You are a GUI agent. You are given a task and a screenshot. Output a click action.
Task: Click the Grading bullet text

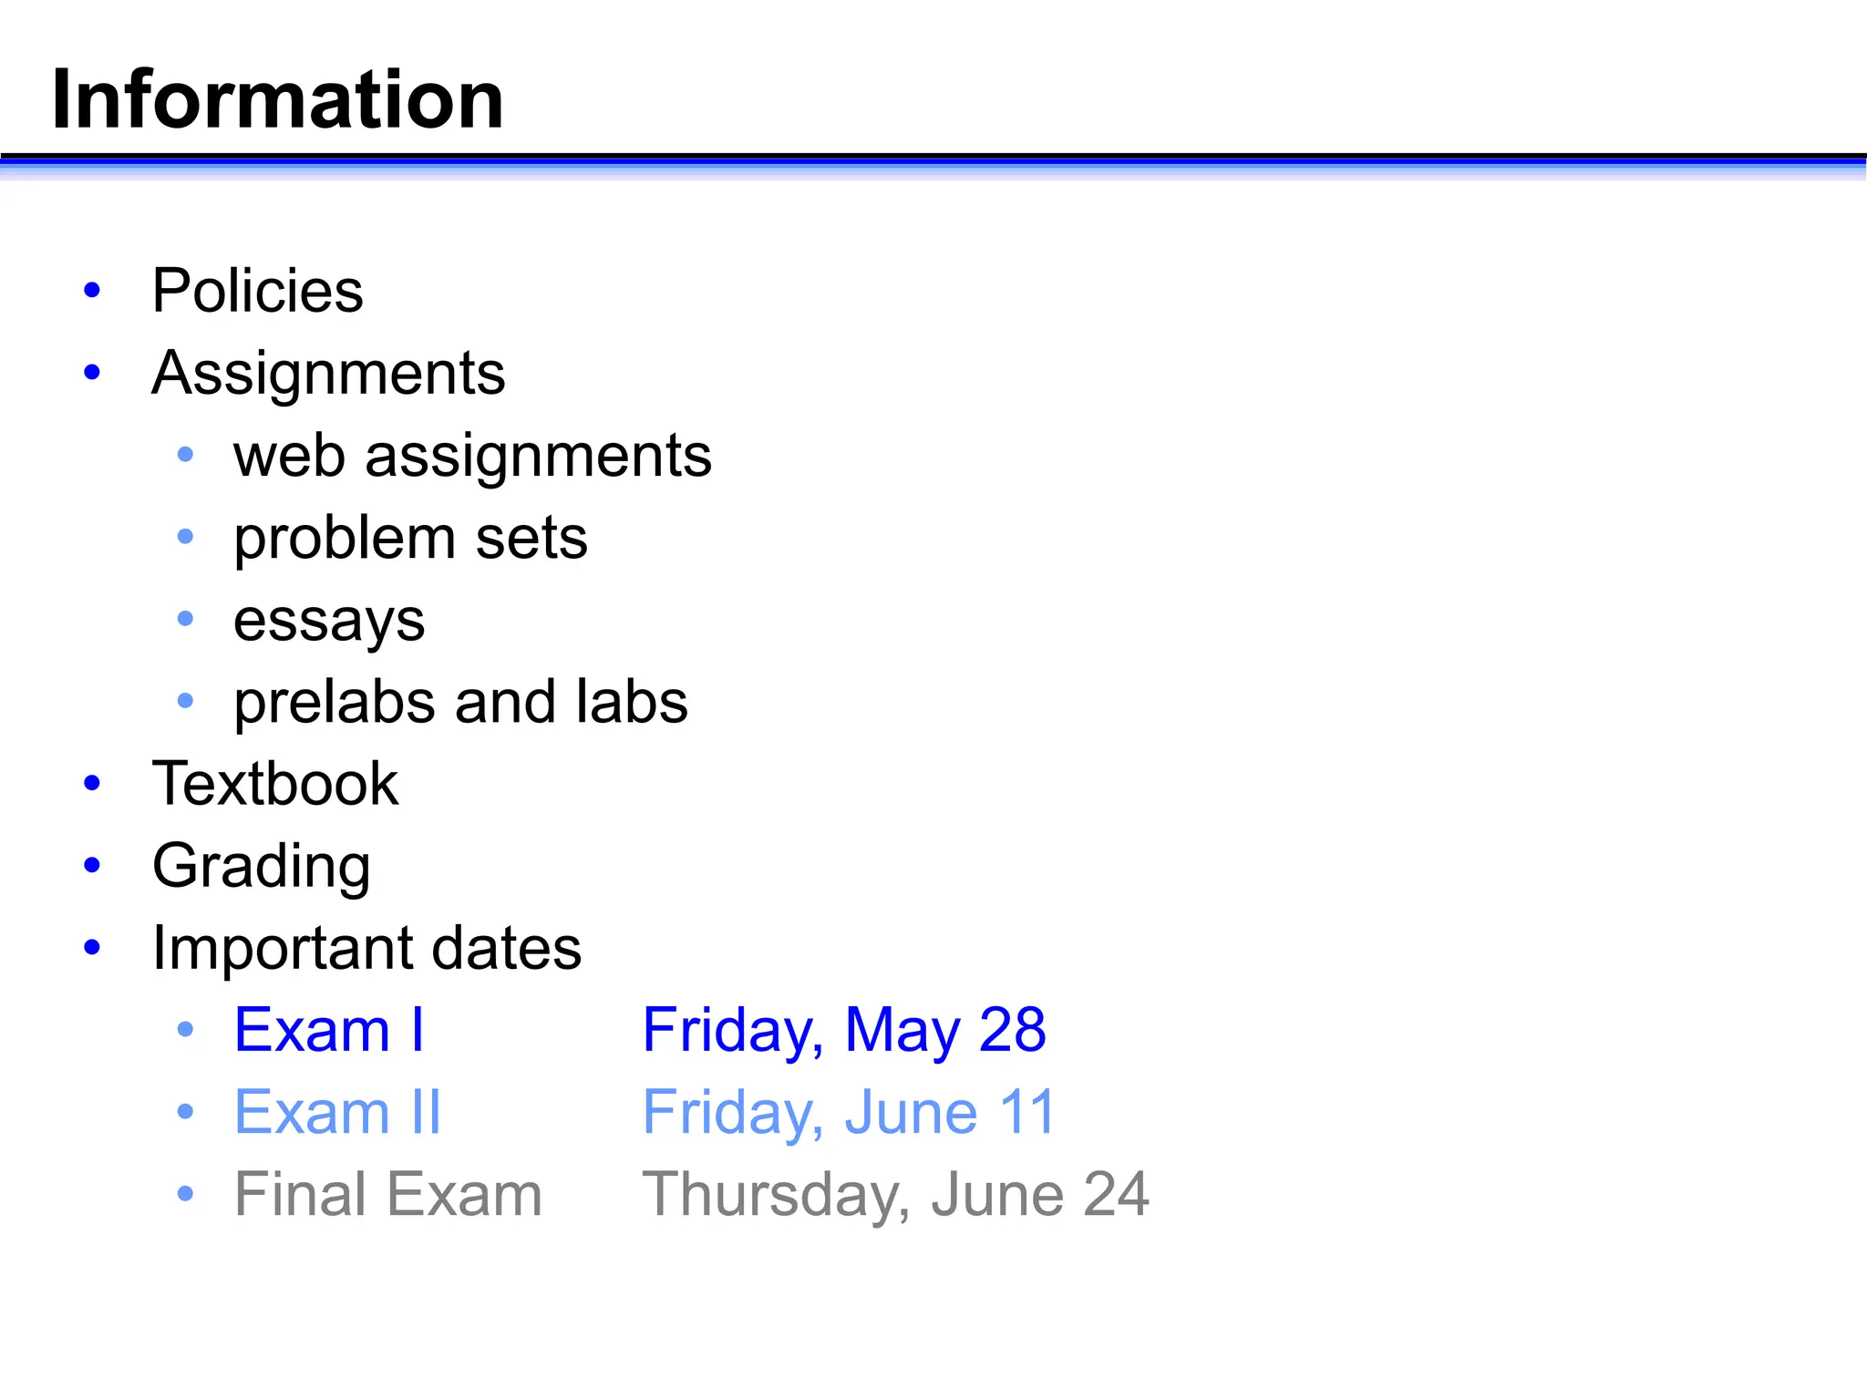click(x=261, y=867)
